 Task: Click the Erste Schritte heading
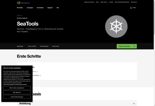click(29, 56)
